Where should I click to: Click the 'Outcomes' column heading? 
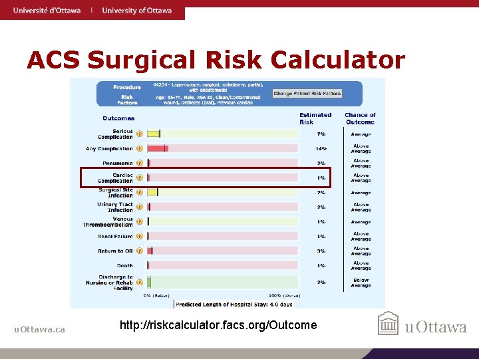[x=118, y=118]
